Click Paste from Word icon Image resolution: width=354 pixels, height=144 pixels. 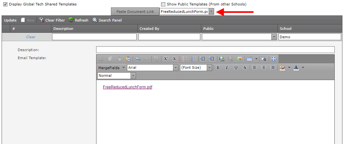tap(128, 59)
